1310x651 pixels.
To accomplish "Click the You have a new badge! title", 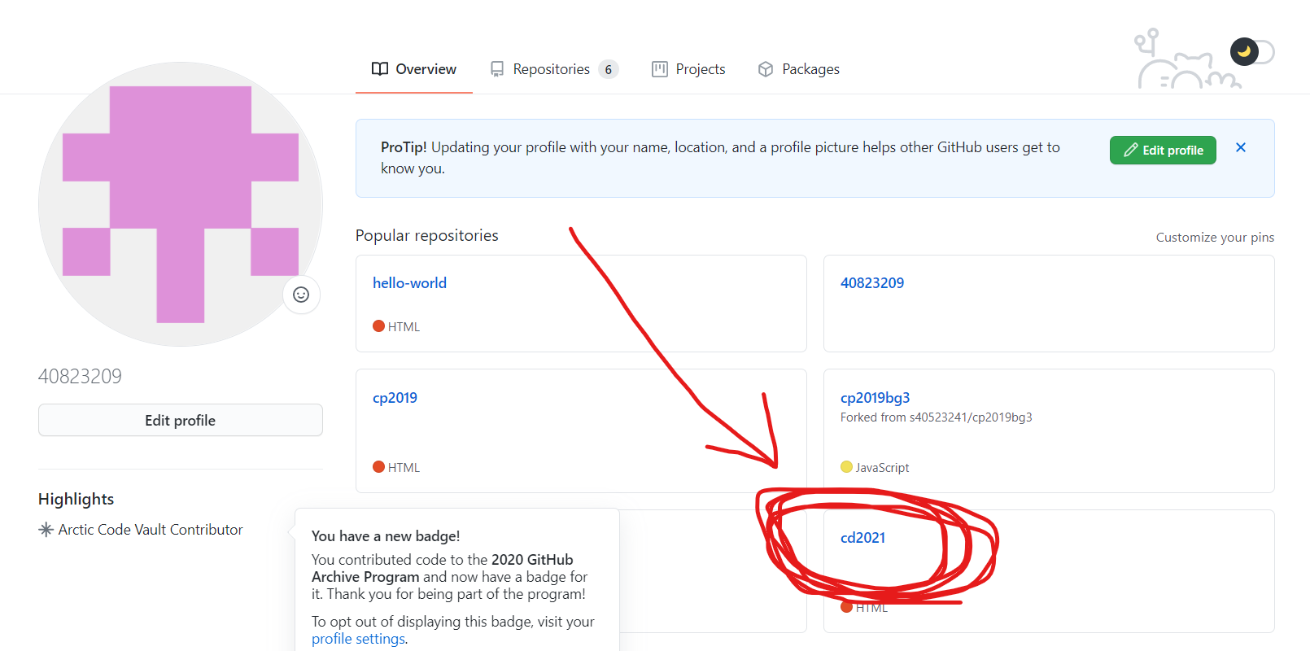I will click(386, 536).
